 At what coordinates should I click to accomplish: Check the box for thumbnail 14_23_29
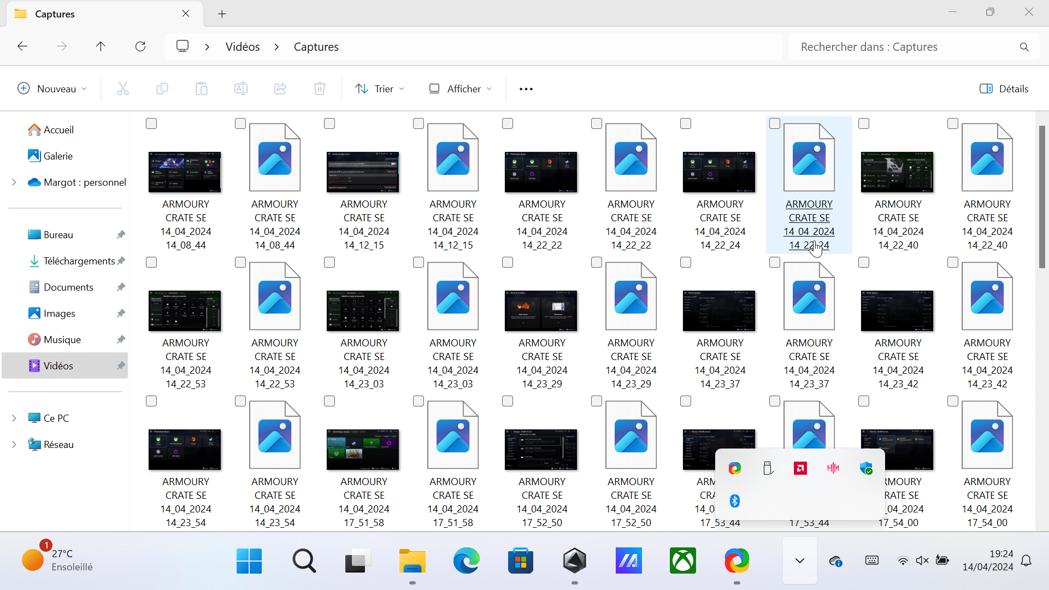(x=508, y=263)
